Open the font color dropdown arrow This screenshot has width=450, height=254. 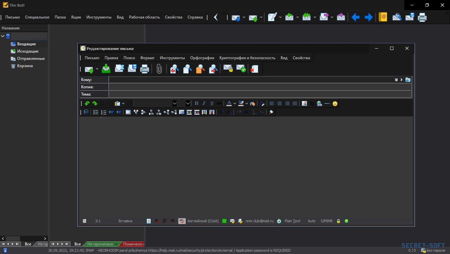[235, 104]
